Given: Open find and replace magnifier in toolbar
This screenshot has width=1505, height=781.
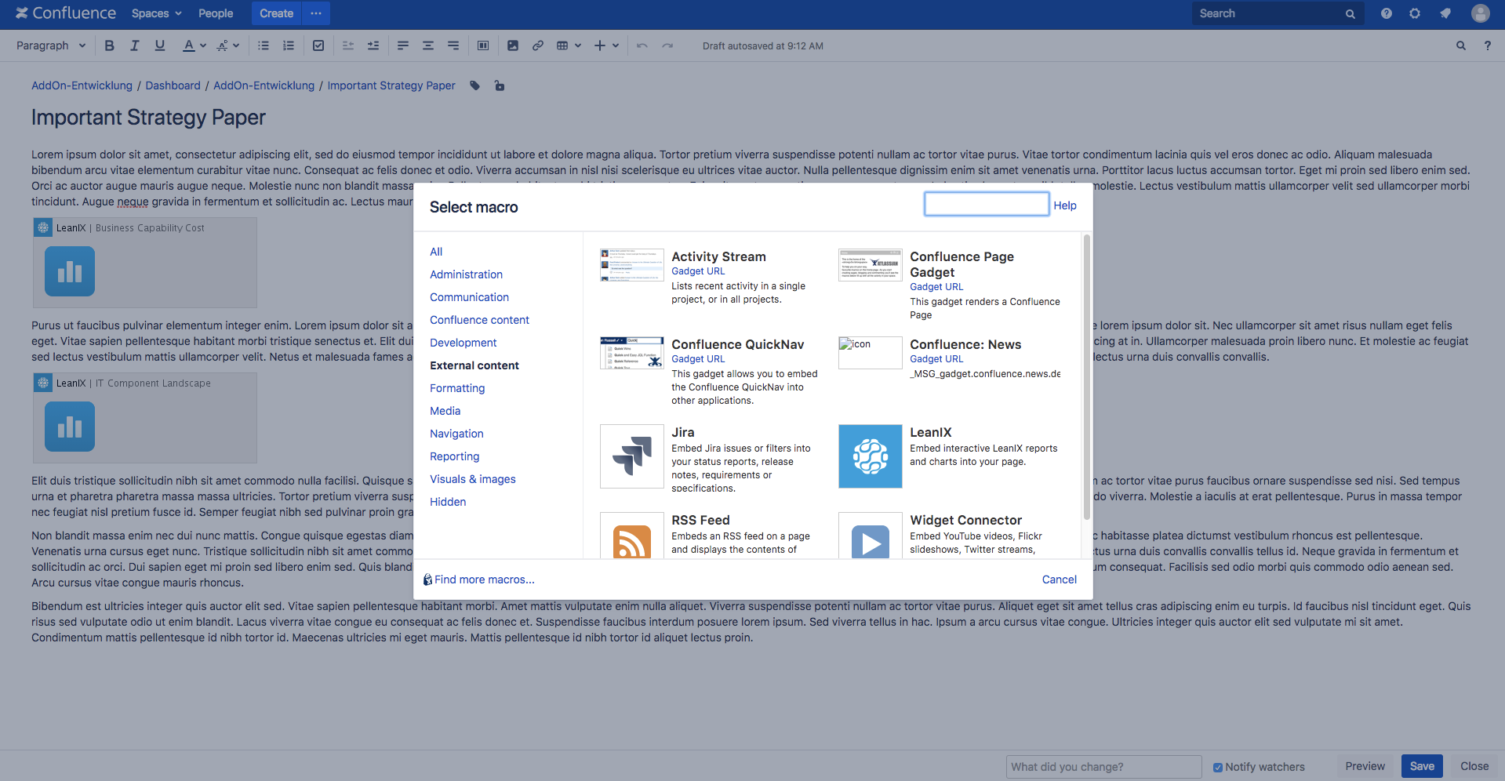Looking at the screenshot, I should coord(1461,45).
